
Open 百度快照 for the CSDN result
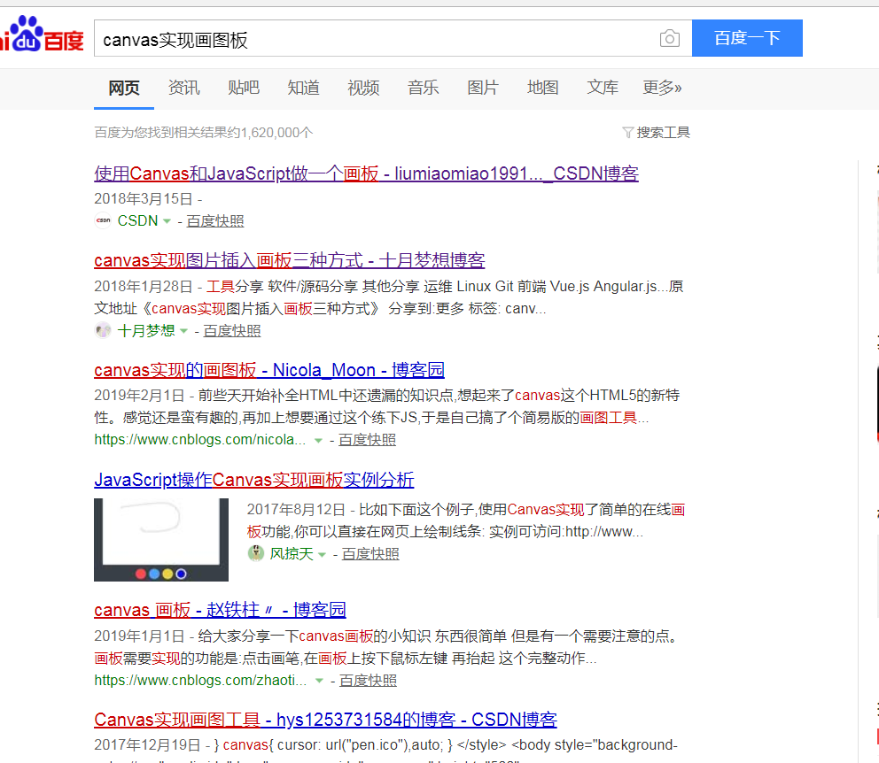(x=215, y=221)
